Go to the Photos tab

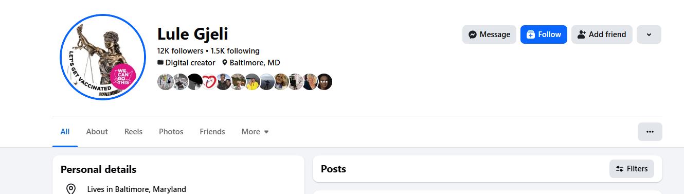click(x=171, y=132)
